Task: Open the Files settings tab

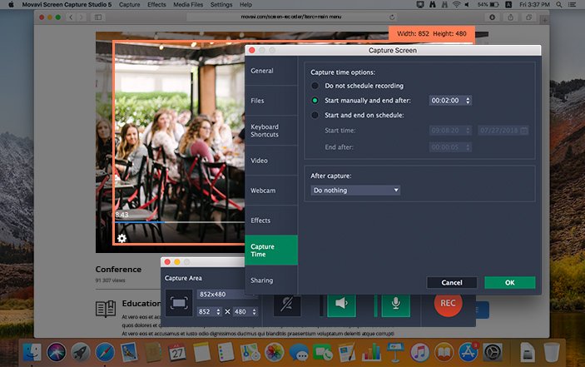Action: click(x=271, y=101)
